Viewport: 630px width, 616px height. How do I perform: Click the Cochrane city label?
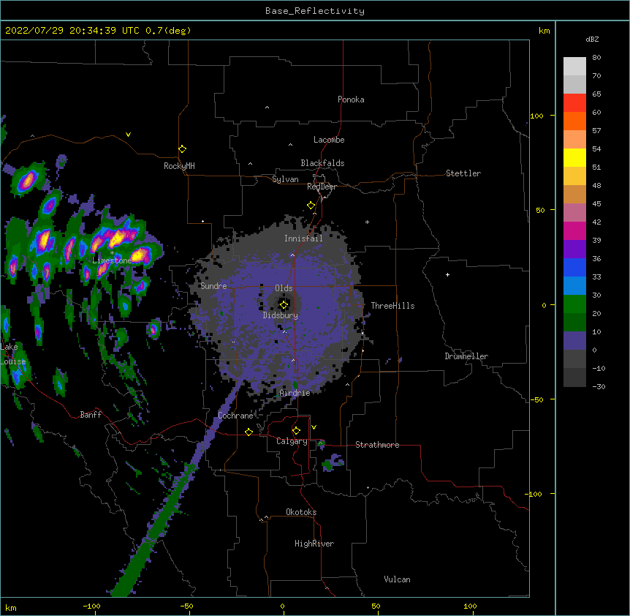pyautogui.click(x=235, y=416)
